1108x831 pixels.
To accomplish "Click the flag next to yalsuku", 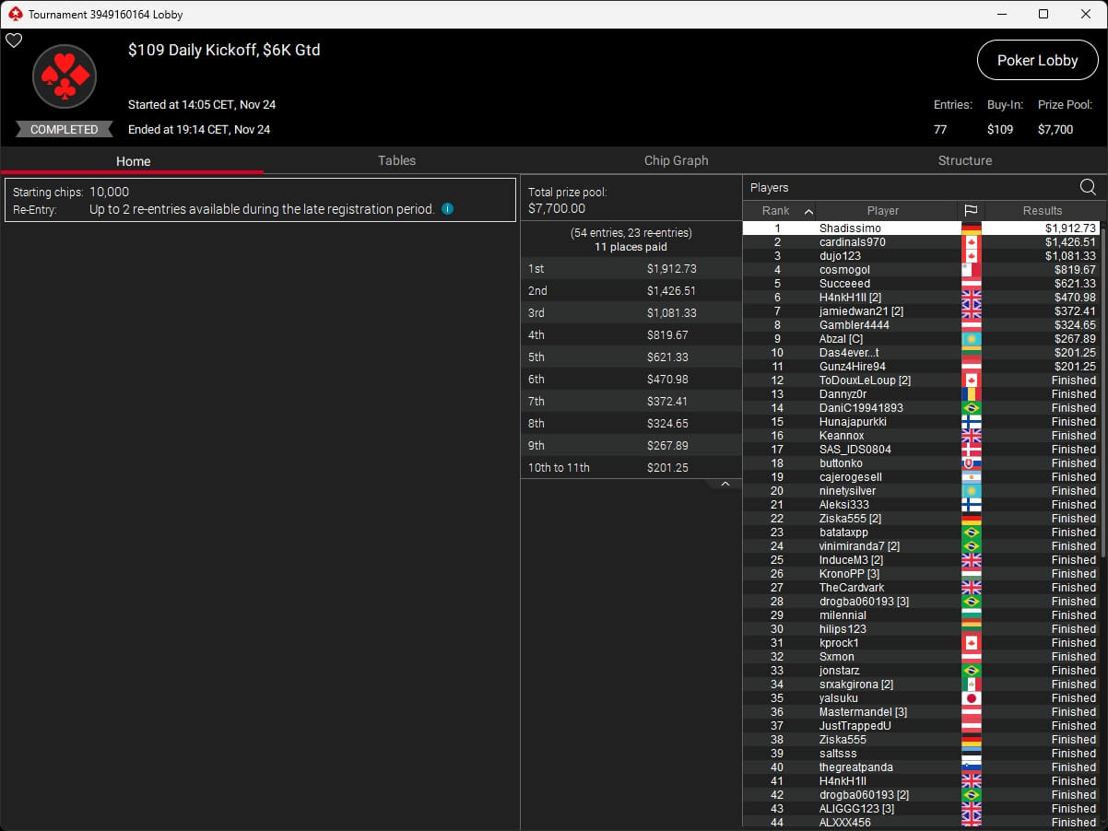I will (x=971, y=698).
